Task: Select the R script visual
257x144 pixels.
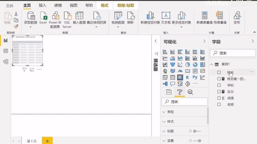Action: click(x=188, y=77)
